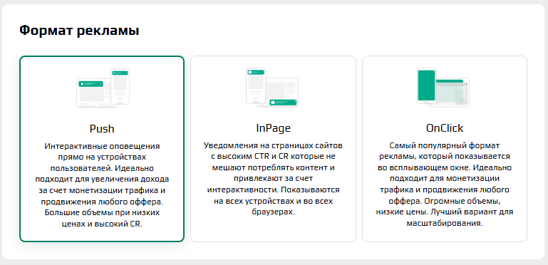This screenshot has height=265, width=548.
Task: Click the 'InPage' title text
Action: [273, 128]
